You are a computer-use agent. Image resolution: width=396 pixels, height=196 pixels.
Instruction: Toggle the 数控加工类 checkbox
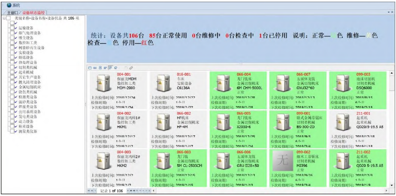pyautogui.click(x=13, y=43)
